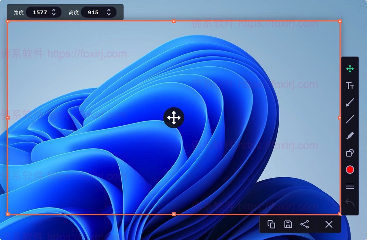Select the straight Line tool
The width and height of the screenshot is (367, 240).
pos(350,119)
